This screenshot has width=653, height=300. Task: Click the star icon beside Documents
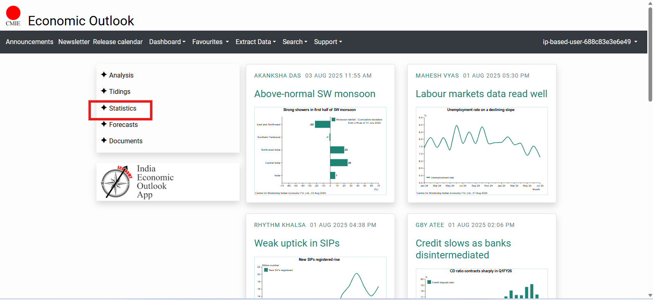pos(104,140)
